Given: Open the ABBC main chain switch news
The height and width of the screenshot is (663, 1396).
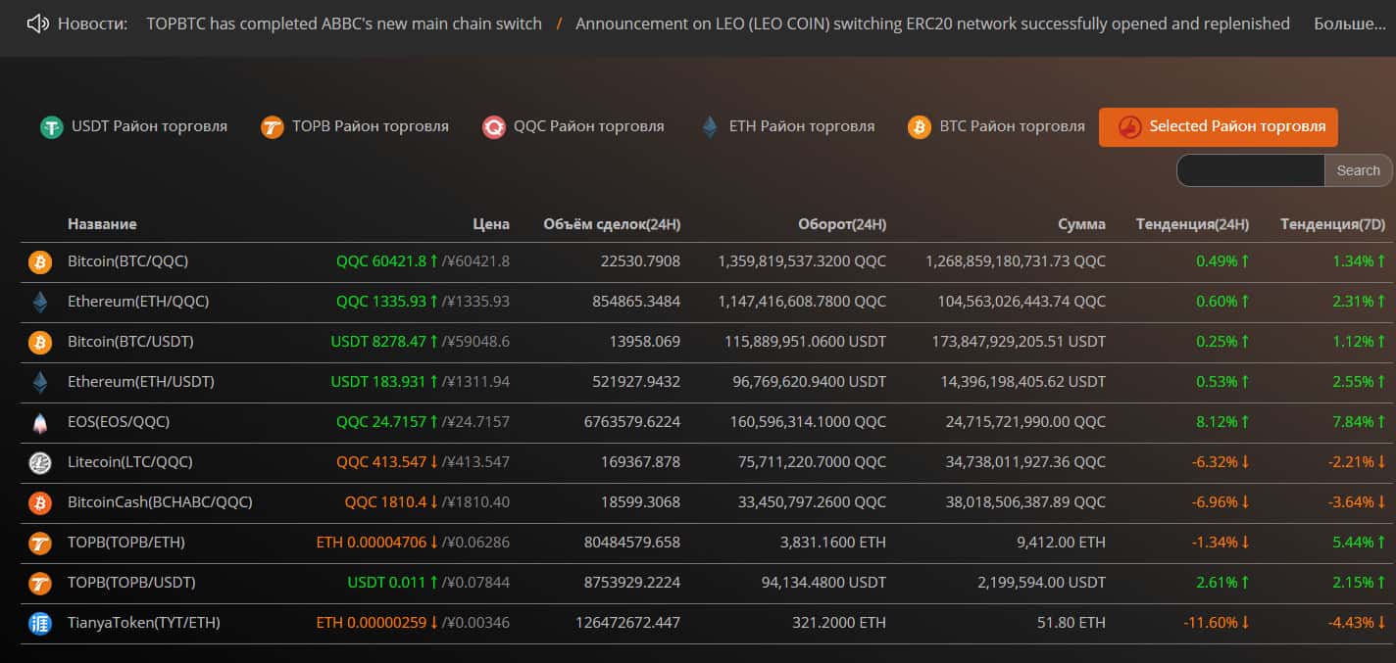Looking at the screenshot, I should pyautogui.click(x=344, y=24).
